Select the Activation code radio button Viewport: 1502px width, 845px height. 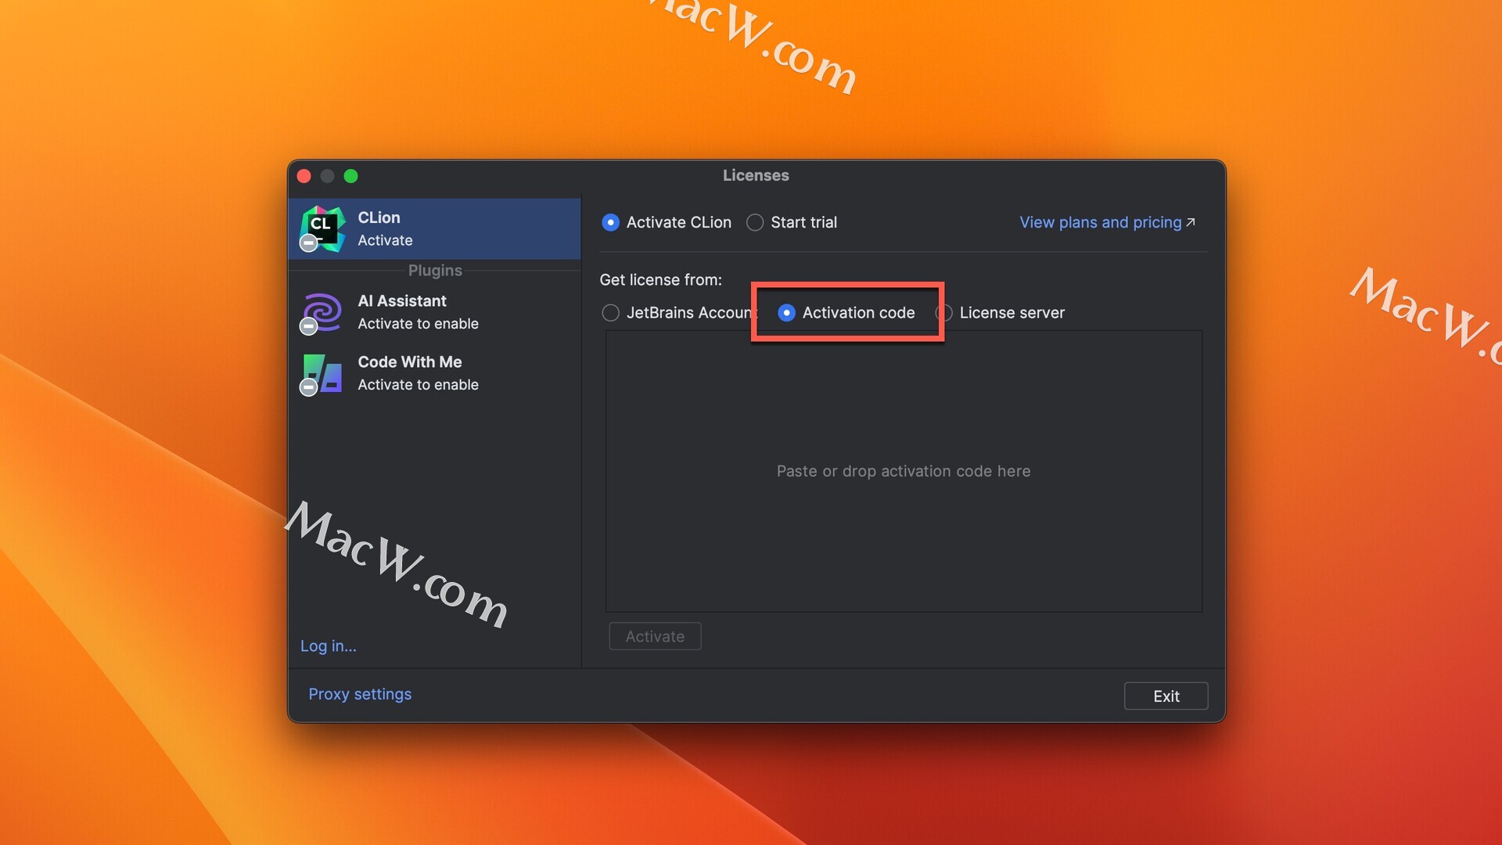click(x=785, y=311)
